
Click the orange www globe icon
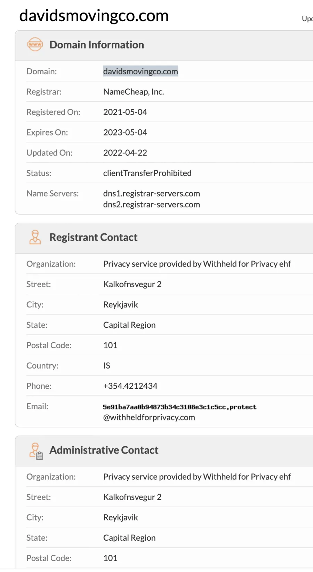[x=35, y=45]
